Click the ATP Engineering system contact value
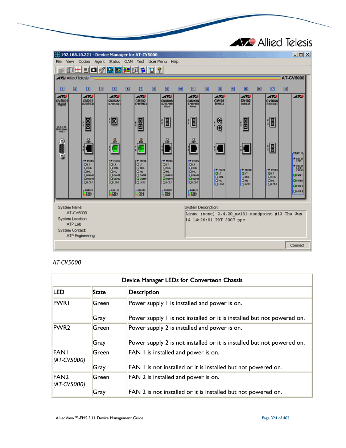 [x=81, y=236]
